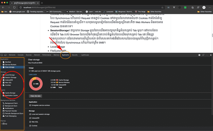
Task: Activate the inspect element picker icon
Action: [x=2, y=55]
